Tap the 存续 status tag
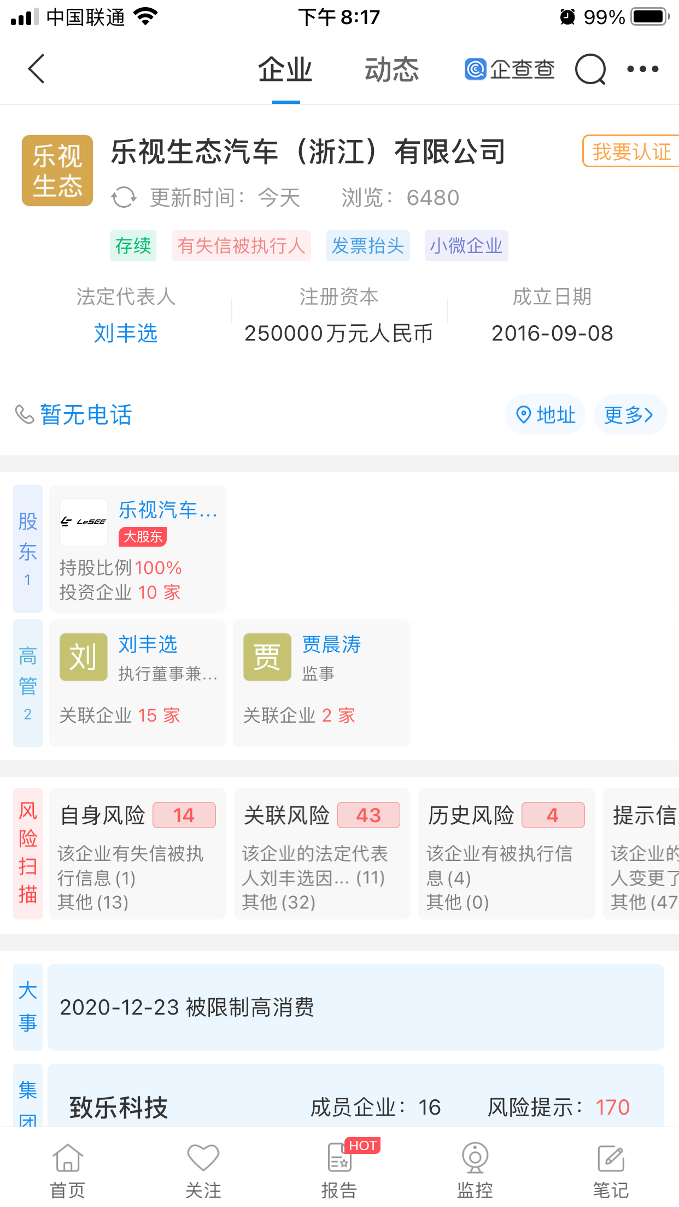Screen dimensions: 679x1207 point(133,245)
